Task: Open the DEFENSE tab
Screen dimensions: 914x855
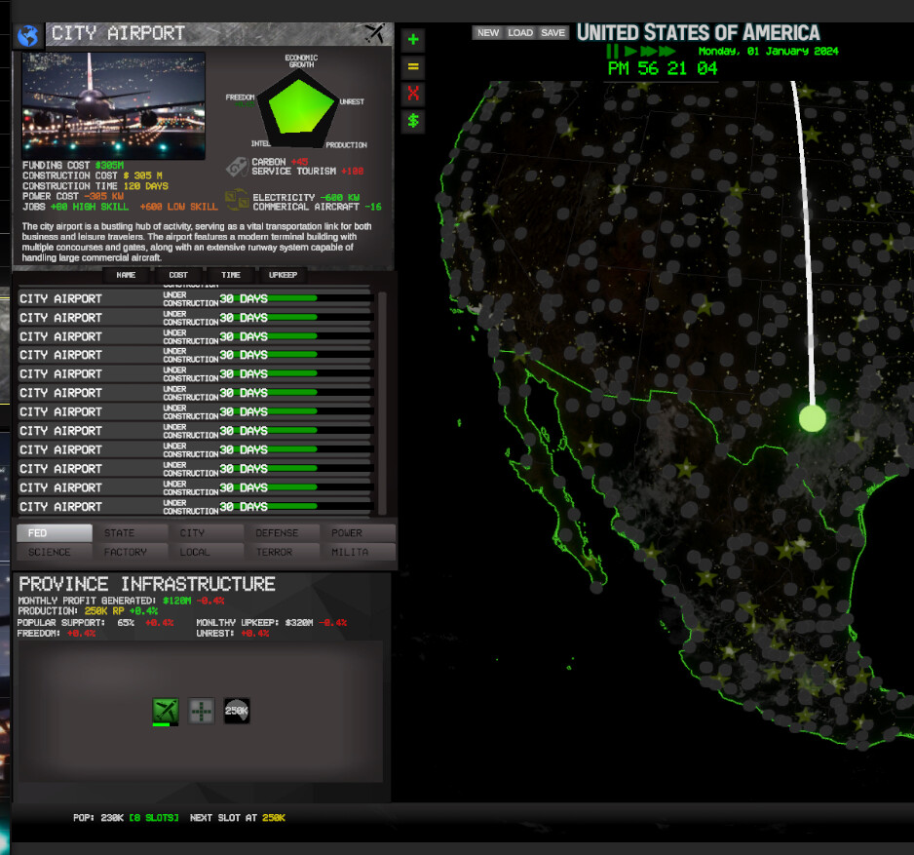Action: point(283,532)
